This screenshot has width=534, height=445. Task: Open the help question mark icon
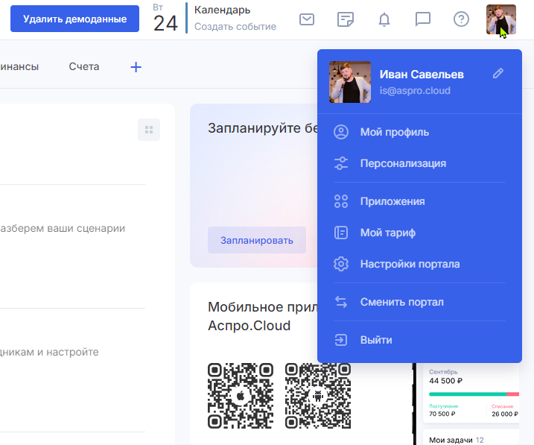point(461,19)
